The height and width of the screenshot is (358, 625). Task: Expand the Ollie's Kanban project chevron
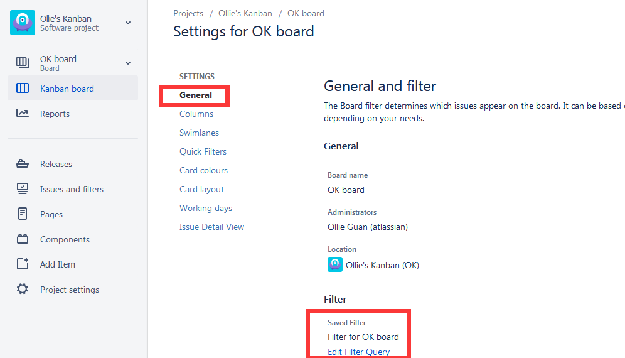[x=128, y=23]
